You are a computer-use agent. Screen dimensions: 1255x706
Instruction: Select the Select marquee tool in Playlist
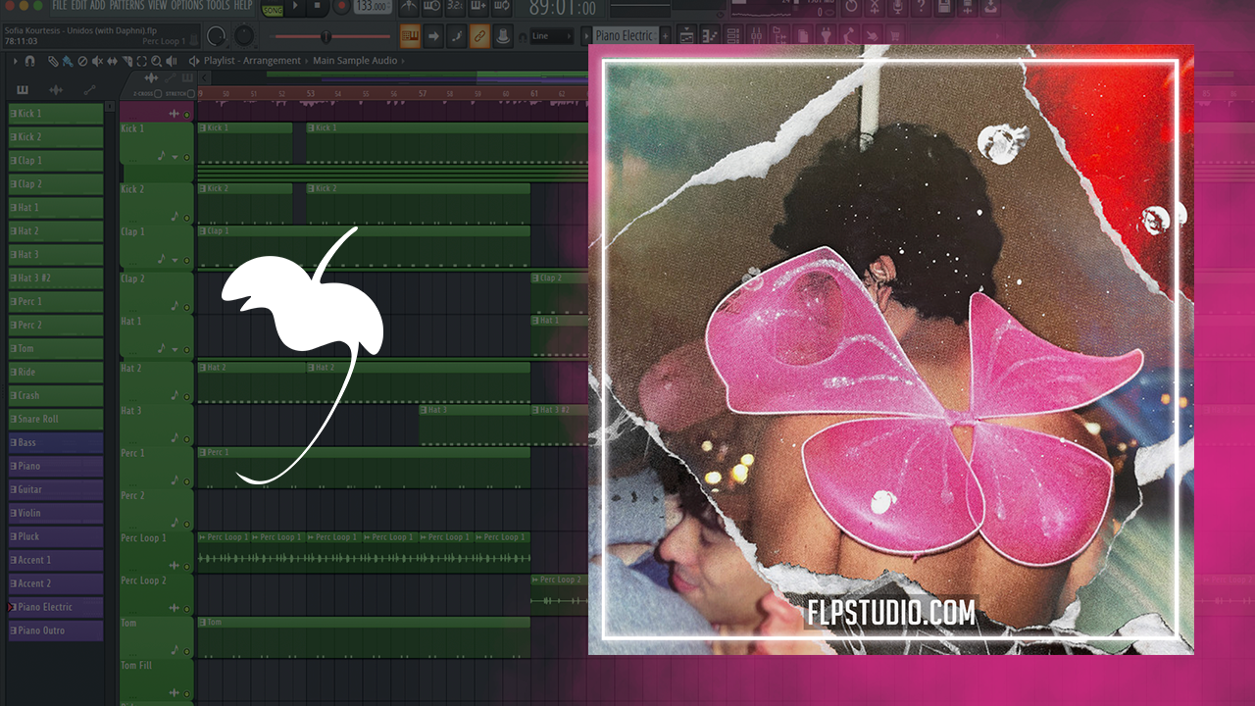click(x=141, y=61)
